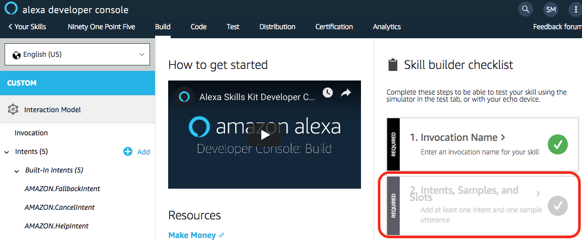Switch to the Build tab
The image size is (582, 240).
163,27
